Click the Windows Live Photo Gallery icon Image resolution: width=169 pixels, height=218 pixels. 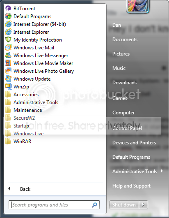[8, 71]
